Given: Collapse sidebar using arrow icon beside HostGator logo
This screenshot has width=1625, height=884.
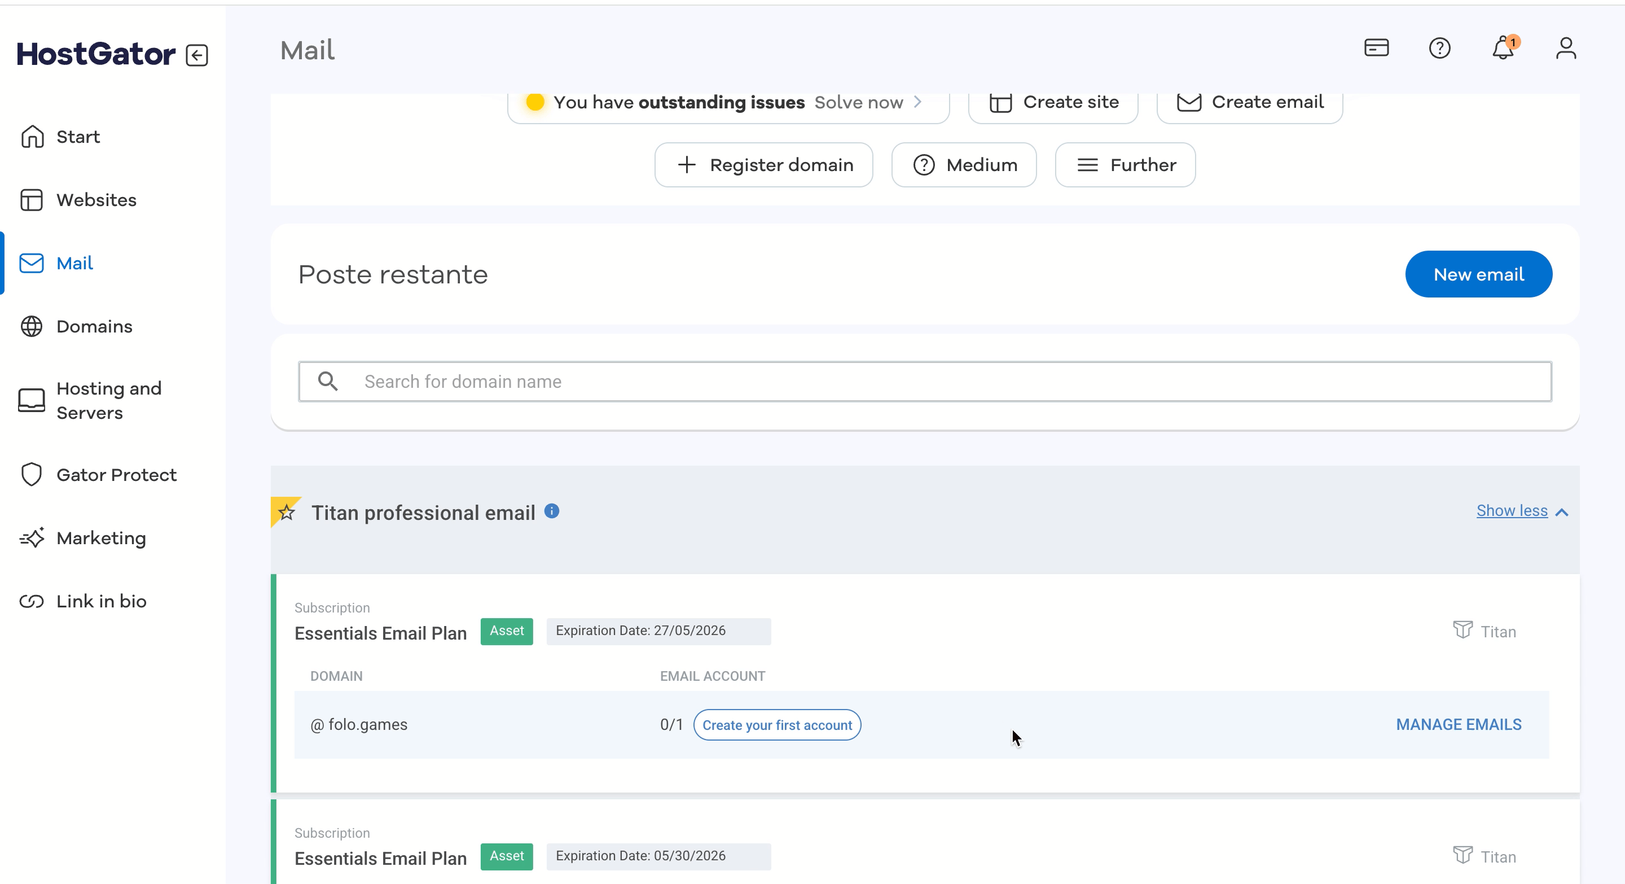Looking at the screenshot, I should point(197,55).
